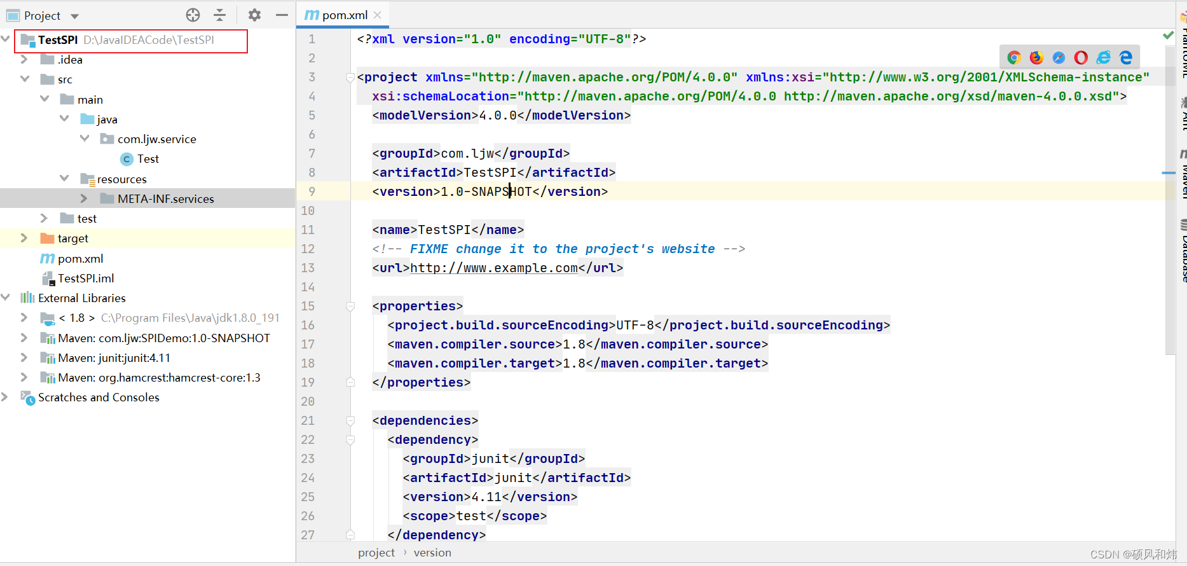Open Project panel settings gear
Screen dimensions: 1187x566
254,15
